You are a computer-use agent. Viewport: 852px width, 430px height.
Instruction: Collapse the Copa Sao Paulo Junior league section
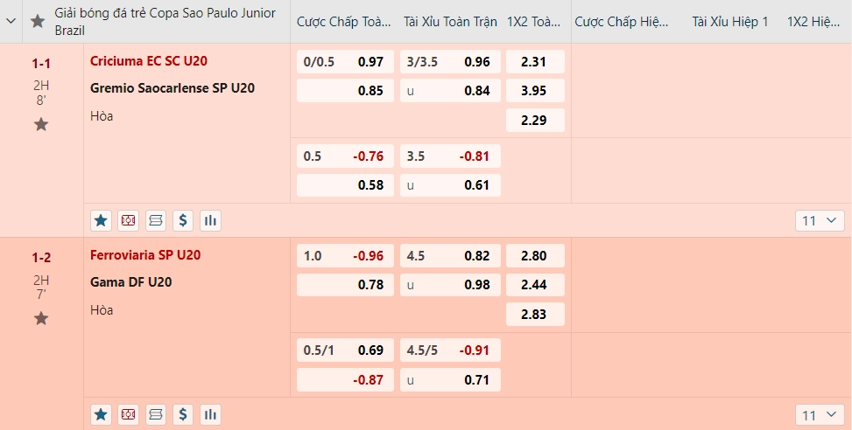click(11, 22)
